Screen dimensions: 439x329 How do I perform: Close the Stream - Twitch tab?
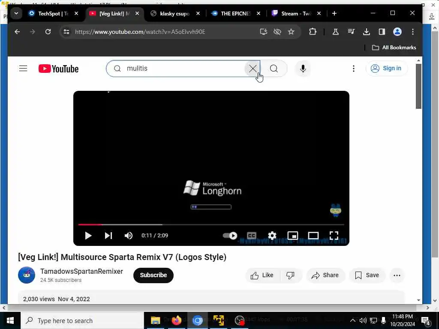319,13
